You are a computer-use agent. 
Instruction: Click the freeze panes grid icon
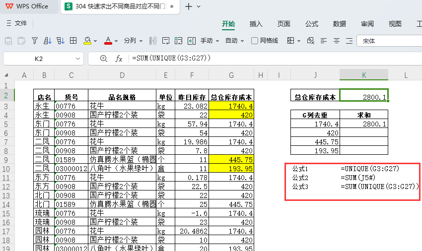click(x=73, y=41)
